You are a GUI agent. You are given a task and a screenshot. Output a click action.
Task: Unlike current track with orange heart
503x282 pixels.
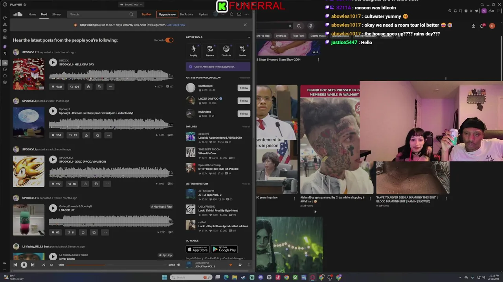coord(231,265)
